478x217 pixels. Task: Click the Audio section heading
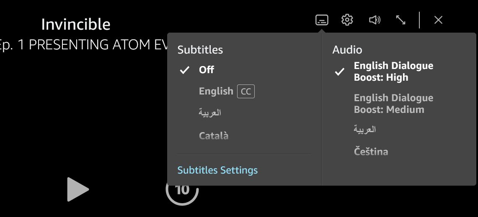tap(347, 50)
